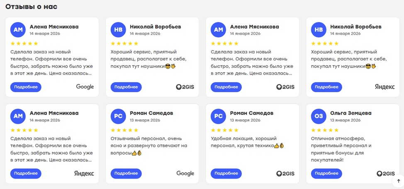The width and height of the screenshot is (404, 189).
Task: Click the truncated review text in the first card
Action: 51,63
